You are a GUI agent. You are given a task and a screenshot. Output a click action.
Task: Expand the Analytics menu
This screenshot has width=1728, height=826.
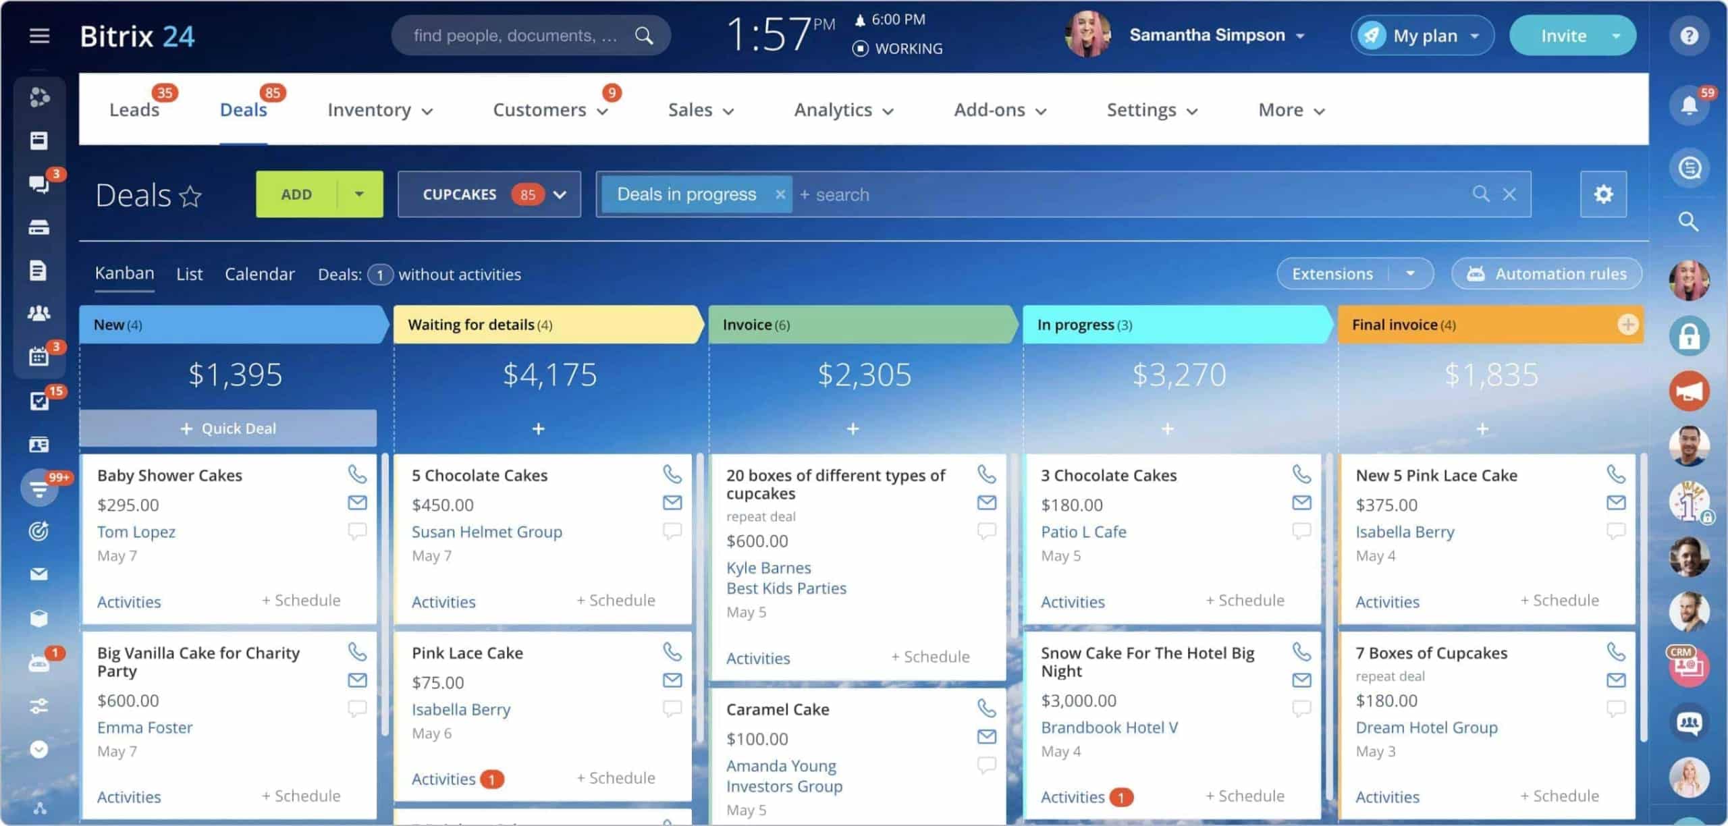[844, 110]
